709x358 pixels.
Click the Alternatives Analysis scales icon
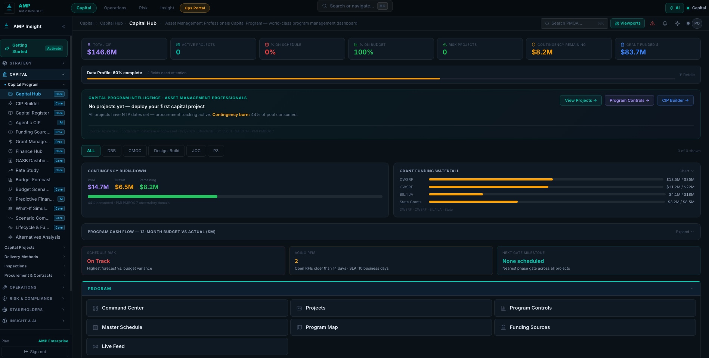tap(10, 237)
